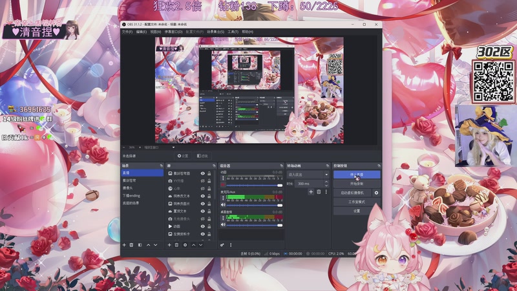Open the 帮助(H) menu
This screenshot has width=517, height=291.
(248, 32)
